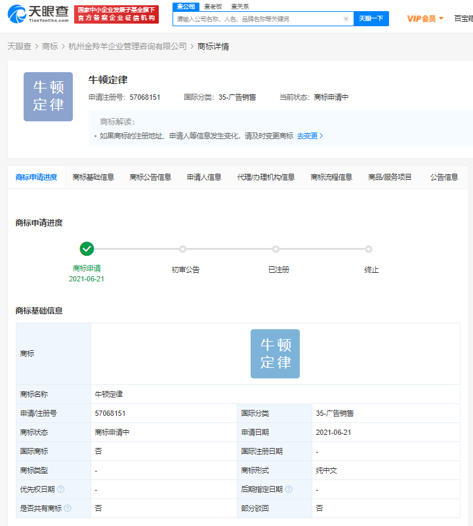473x526 pixels.
Task: Open the VIP会员 dropdown
Action: (425, 18)
